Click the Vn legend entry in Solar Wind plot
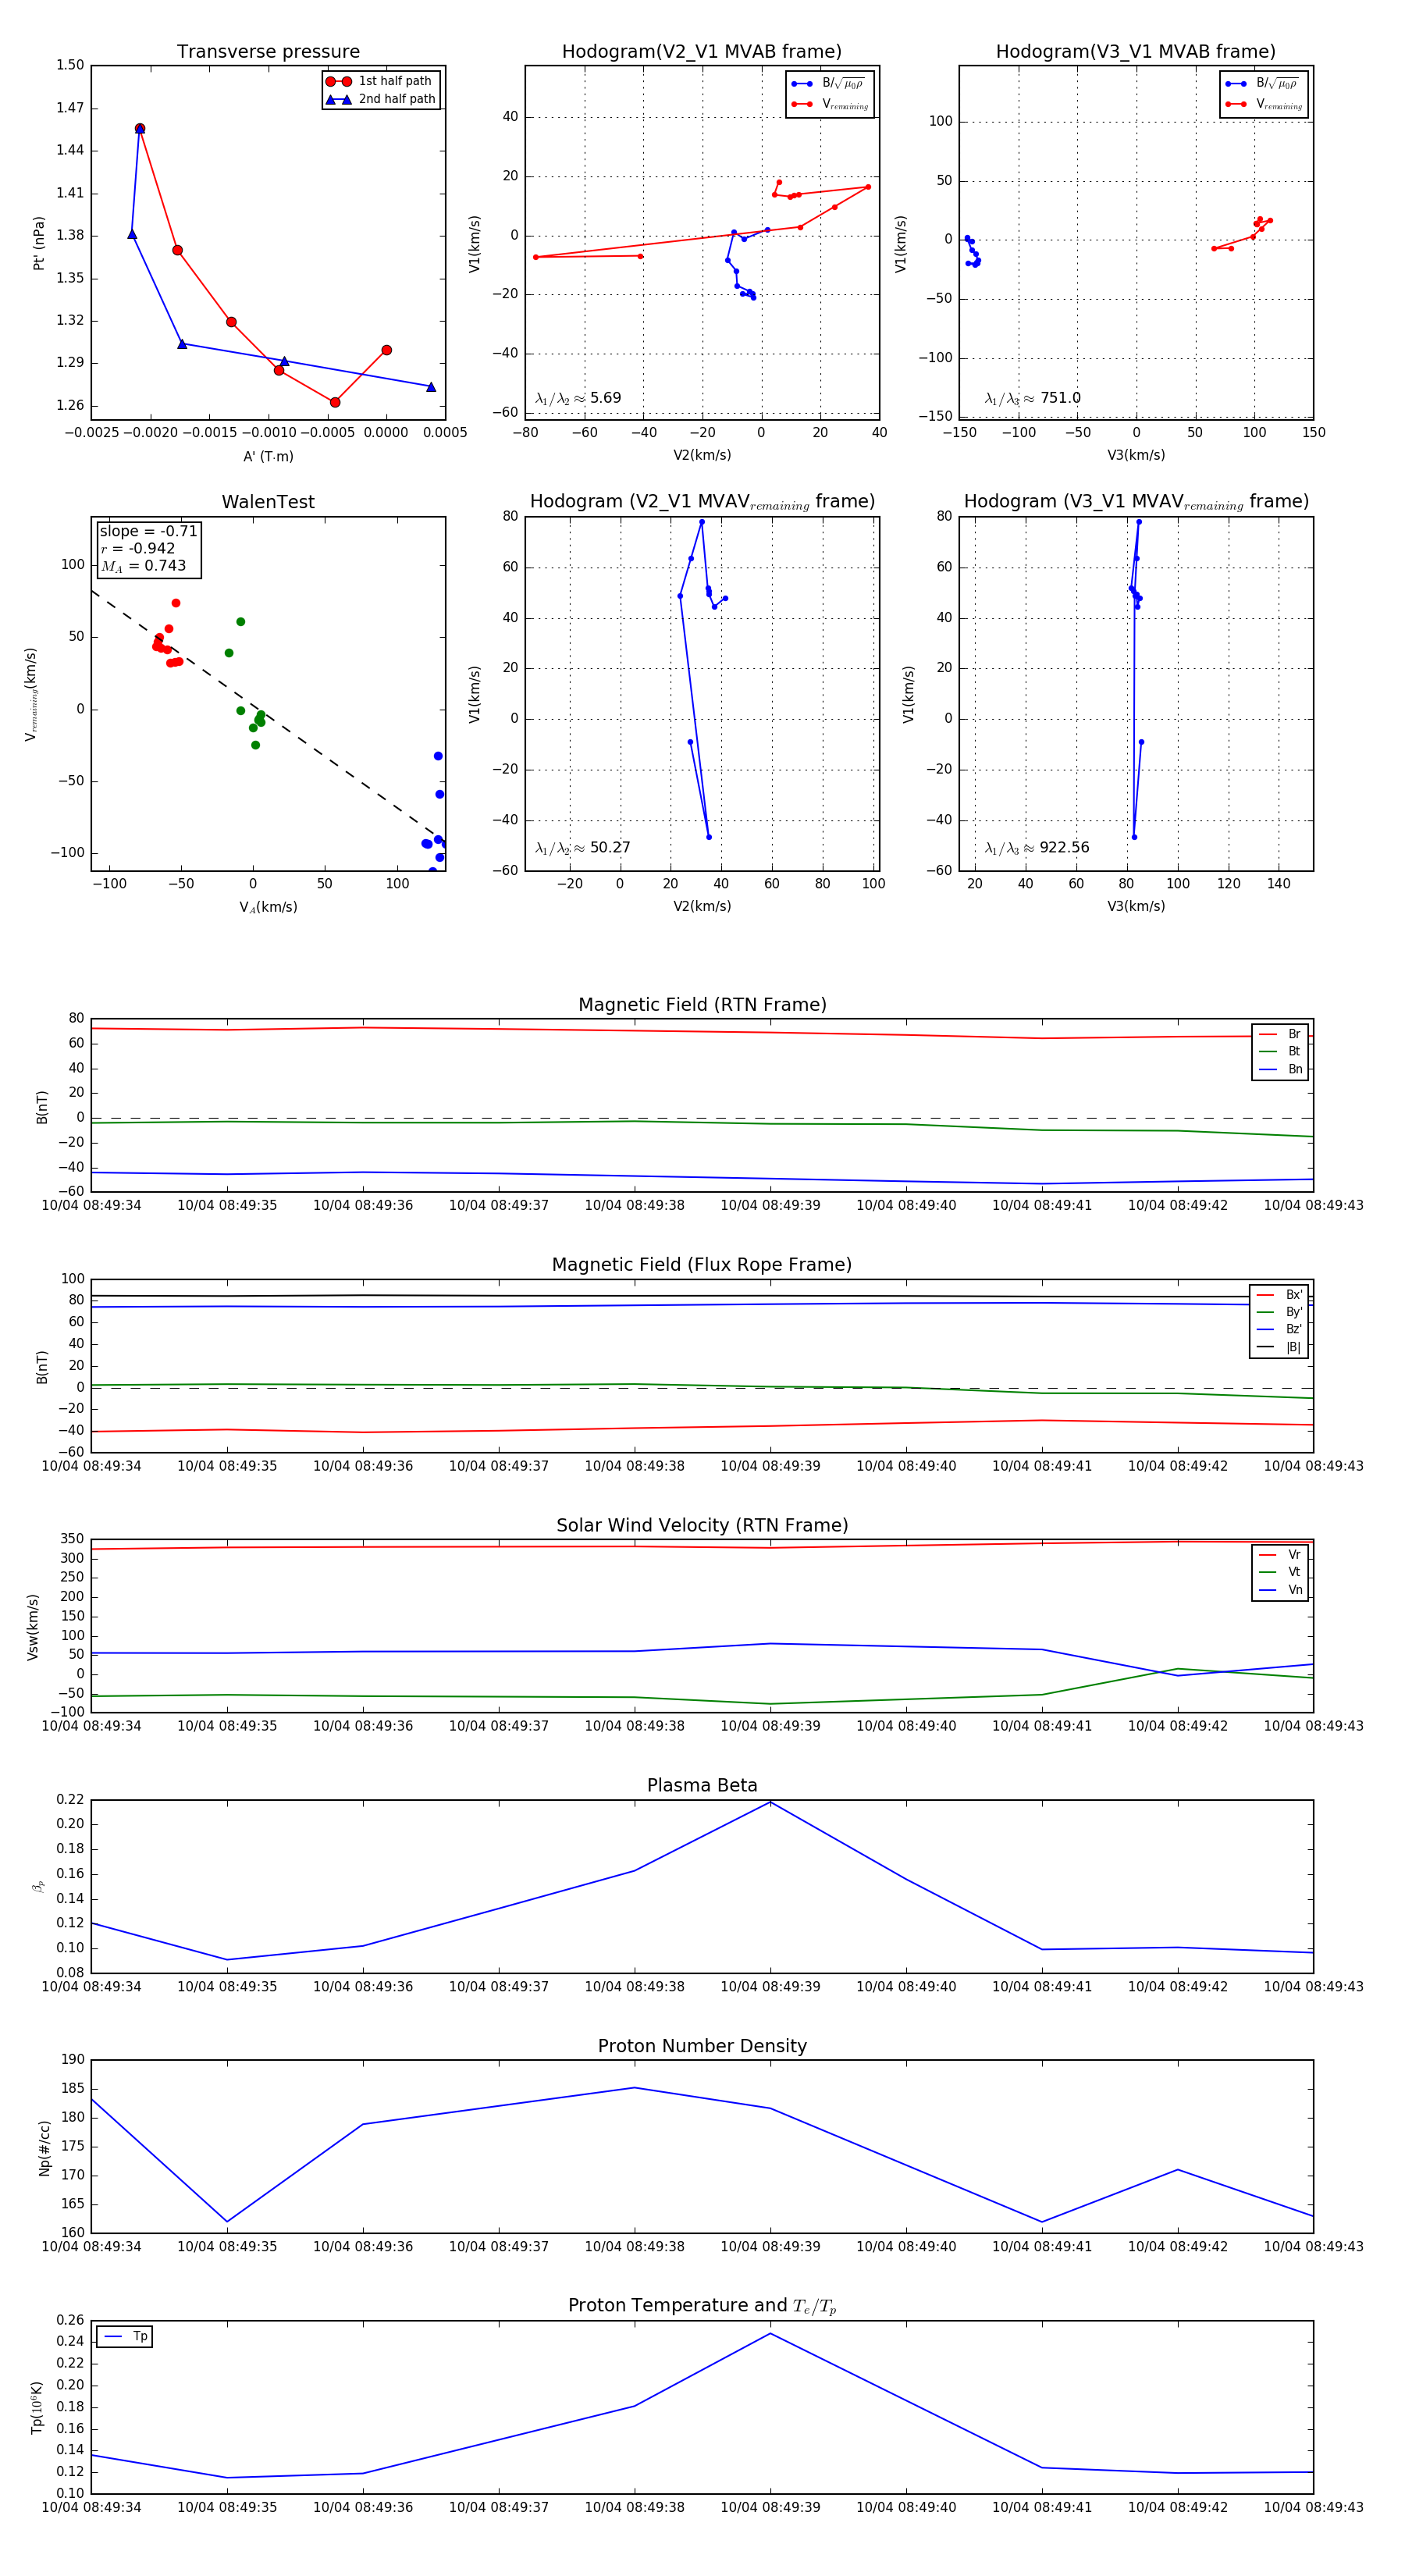The width and height of the screenshot is (1405, 2576). [x=1280, y=1590]
